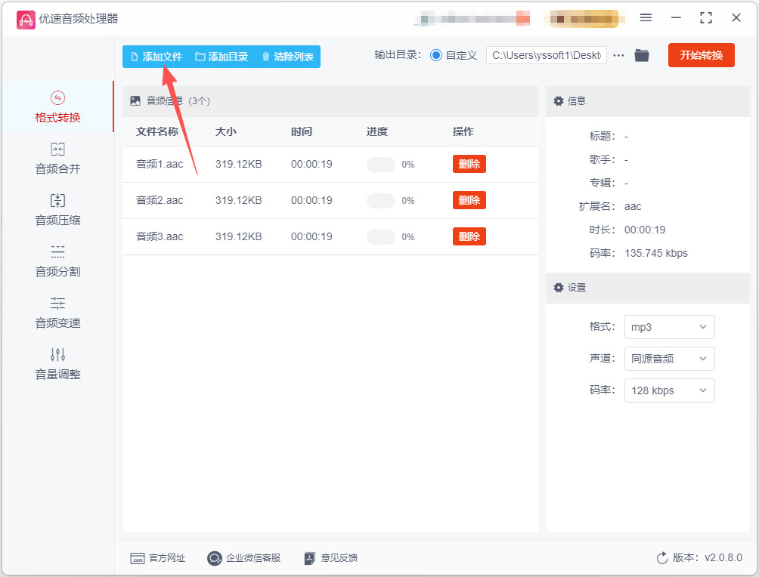
Task: Click the 添加目录 button
Action: [x=222, y=57]
